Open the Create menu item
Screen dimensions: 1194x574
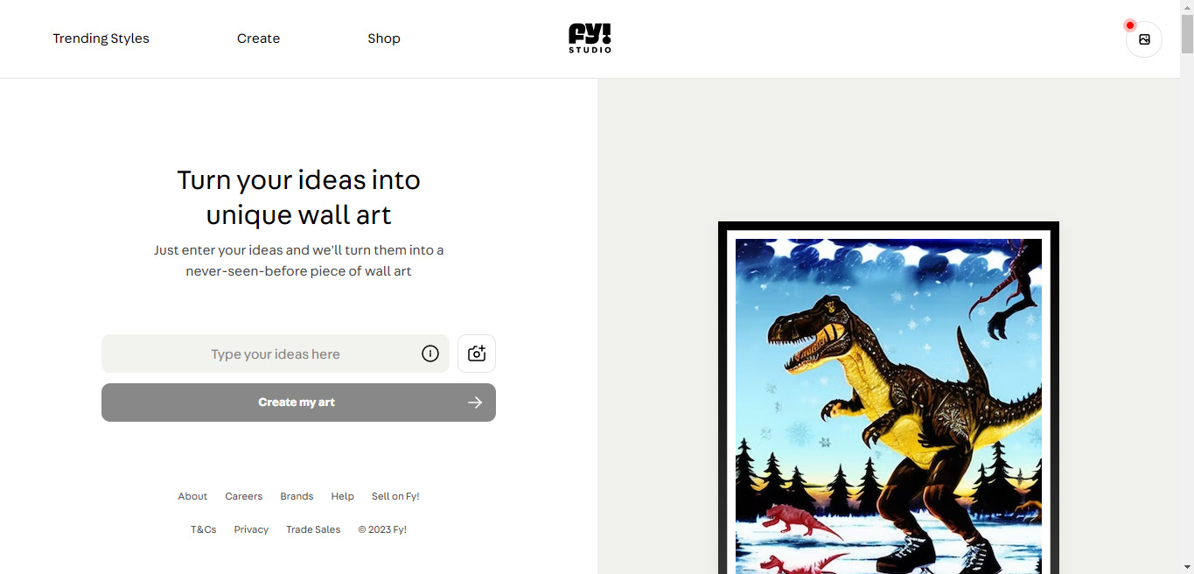click(x=258, y=38)
